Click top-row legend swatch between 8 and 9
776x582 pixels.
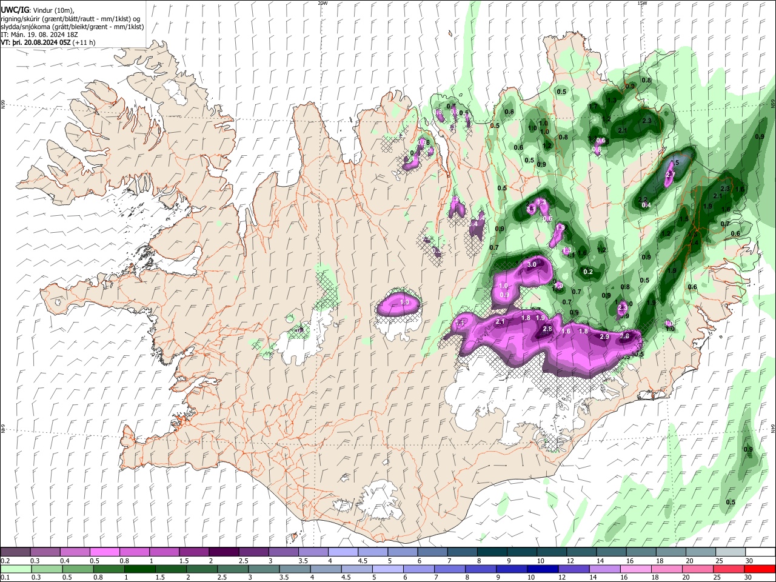click(x=492, y=552)
